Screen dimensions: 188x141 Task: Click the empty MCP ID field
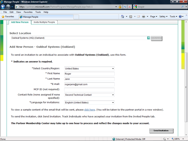click(x=89, y=90)
